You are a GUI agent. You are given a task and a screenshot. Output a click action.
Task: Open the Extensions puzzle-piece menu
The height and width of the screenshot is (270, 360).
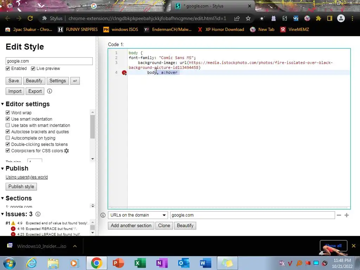pyautogui.click(x=319, y=18)
